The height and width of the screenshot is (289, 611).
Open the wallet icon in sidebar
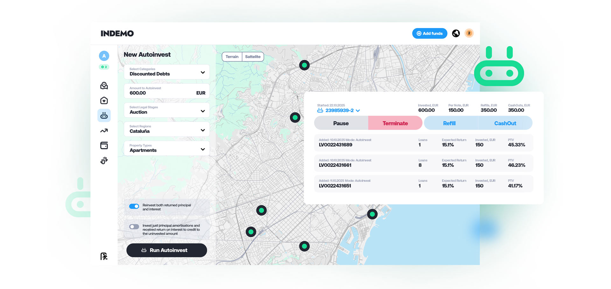click(x=104, y=145)
